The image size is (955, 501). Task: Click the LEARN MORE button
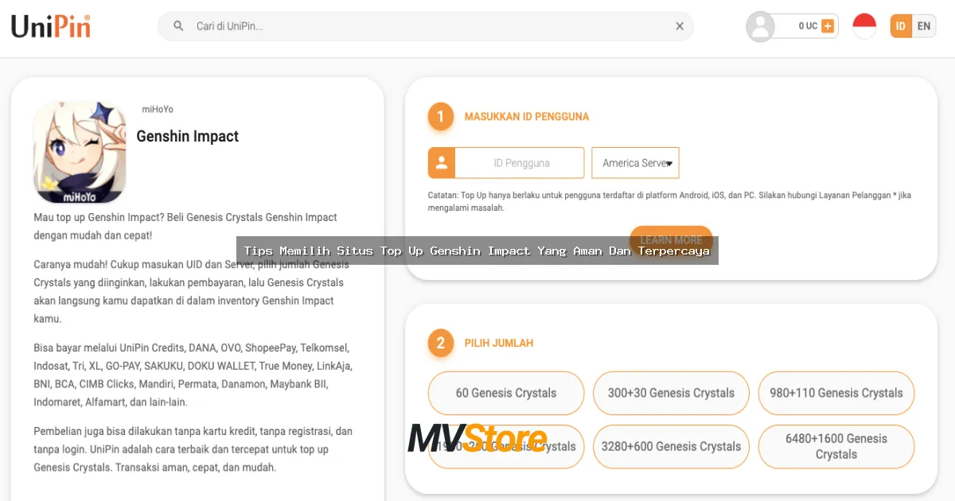(671, 240)
